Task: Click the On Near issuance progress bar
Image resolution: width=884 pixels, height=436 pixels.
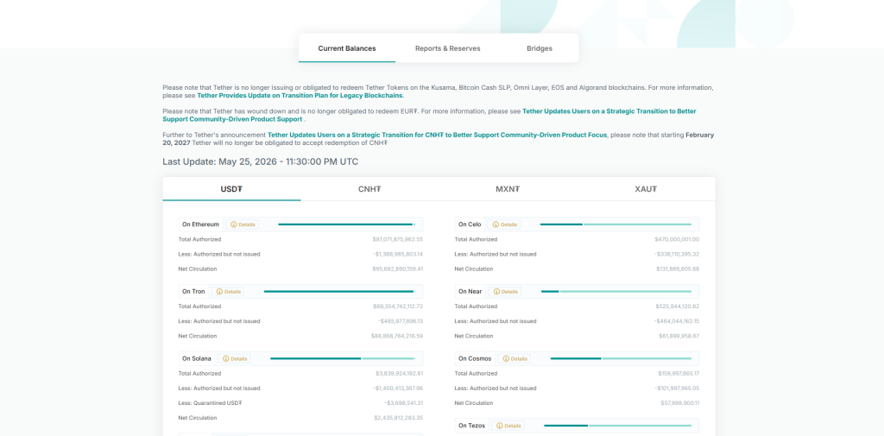Action: (x=616, y=292)
